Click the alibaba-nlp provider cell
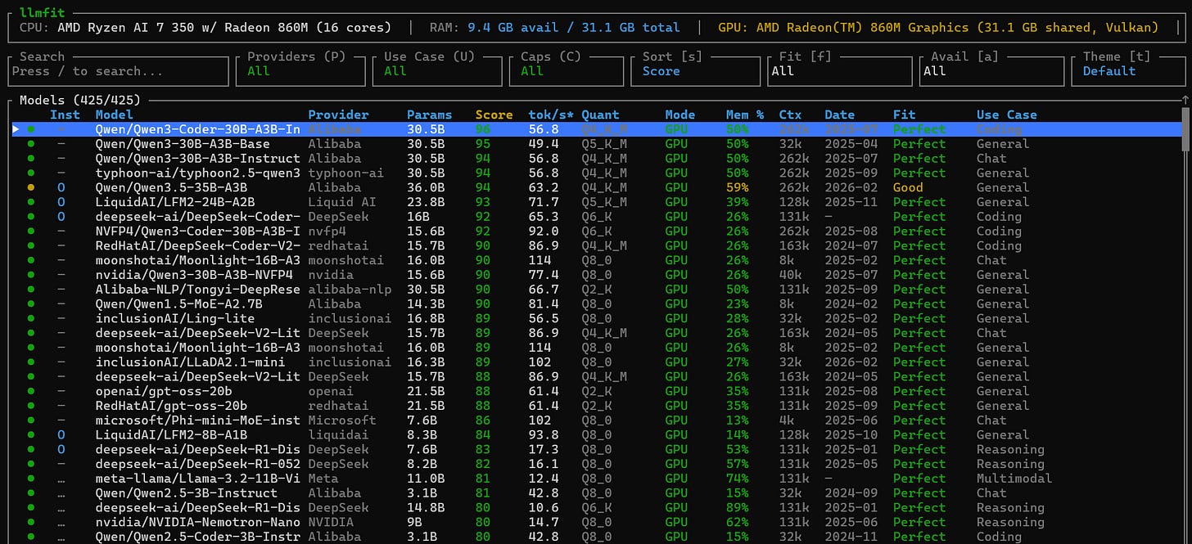This screenshot has height=544, width=1192. click(x=349, y=290)
